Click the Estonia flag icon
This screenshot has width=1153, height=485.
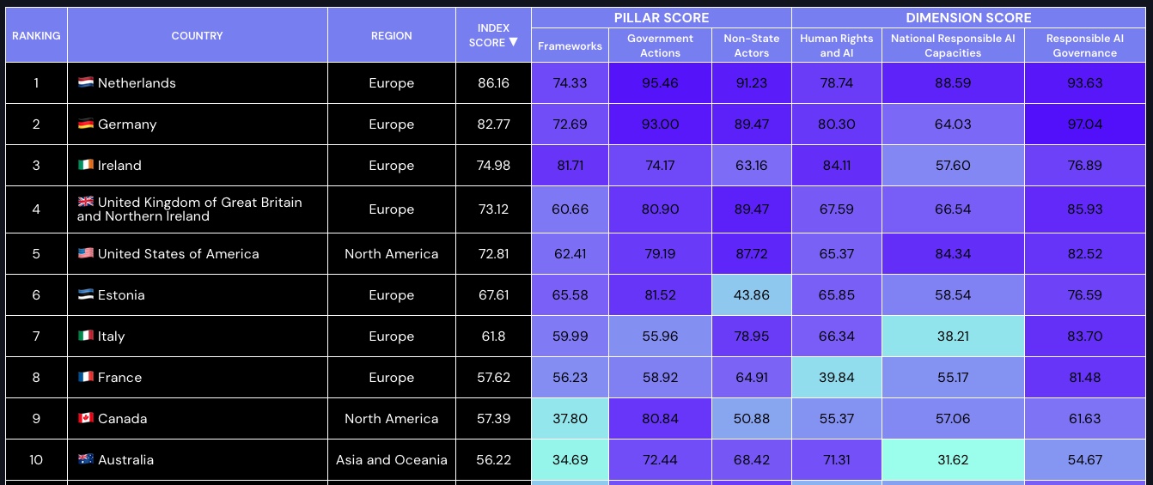click(x=85, y=295)
